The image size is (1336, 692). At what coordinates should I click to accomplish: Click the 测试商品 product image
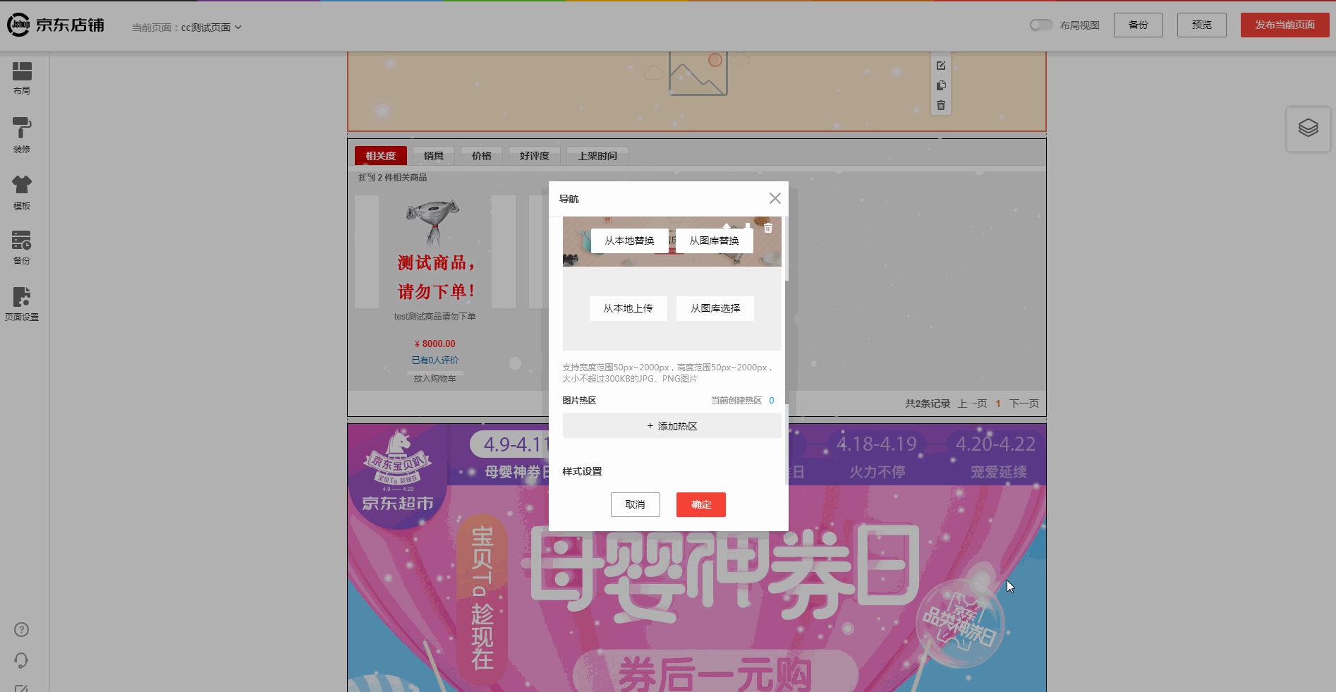[x=435, y=252]
